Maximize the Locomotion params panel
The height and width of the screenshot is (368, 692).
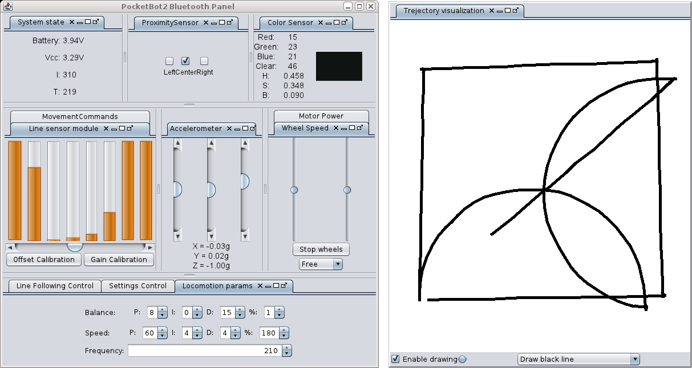(276, 286)
